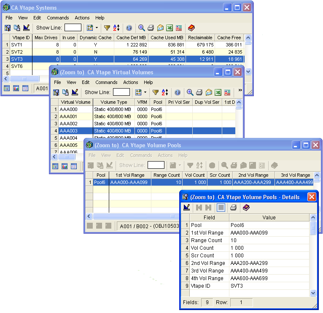Image resolution: width=323 pixels, height=313 pixels.
Task: Click scroll-down arrow in Vtape Systems table scrollbar
Action: point(248,72)
